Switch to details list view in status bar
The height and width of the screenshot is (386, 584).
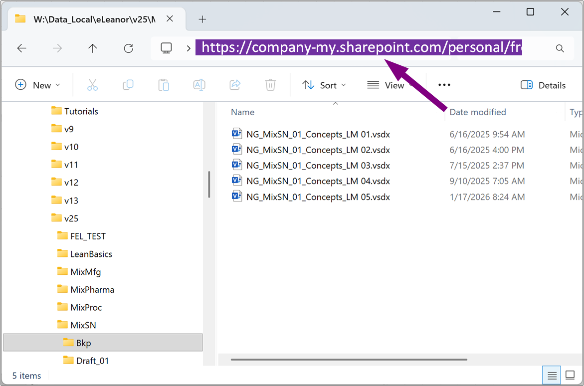[x=552, y=375]
